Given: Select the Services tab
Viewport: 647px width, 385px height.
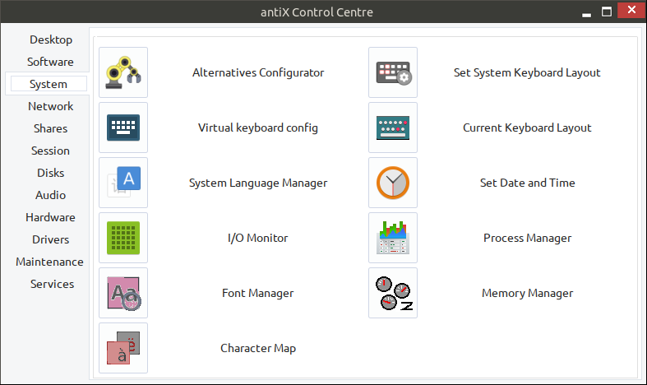Looking at the screenshot, I should point(52,284).
